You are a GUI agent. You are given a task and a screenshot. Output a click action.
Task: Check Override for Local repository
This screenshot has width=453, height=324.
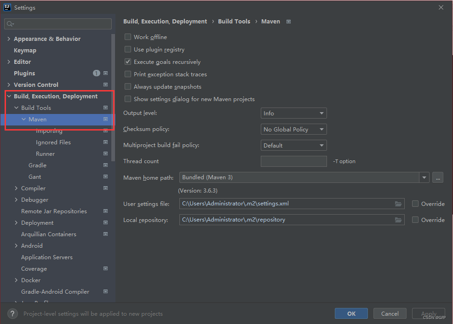tap(415, 220)
